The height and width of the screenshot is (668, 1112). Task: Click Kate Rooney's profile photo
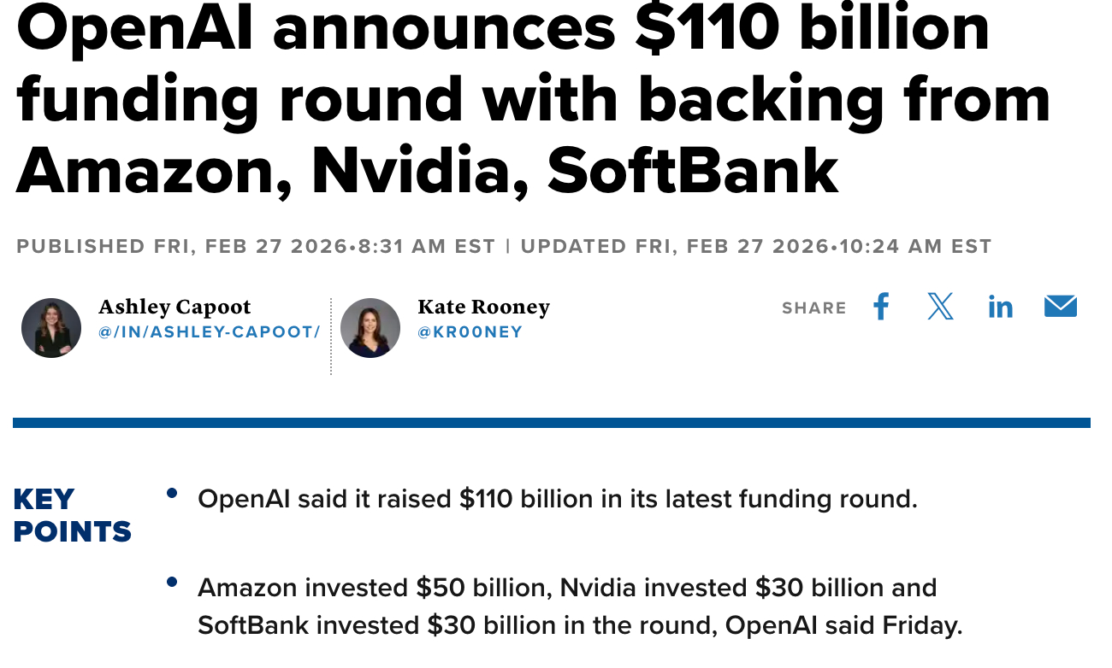click(x=370, y=328)
